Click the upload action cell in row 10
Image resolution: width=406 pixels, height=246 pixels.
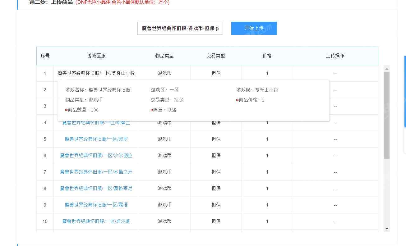pos(335,221)
